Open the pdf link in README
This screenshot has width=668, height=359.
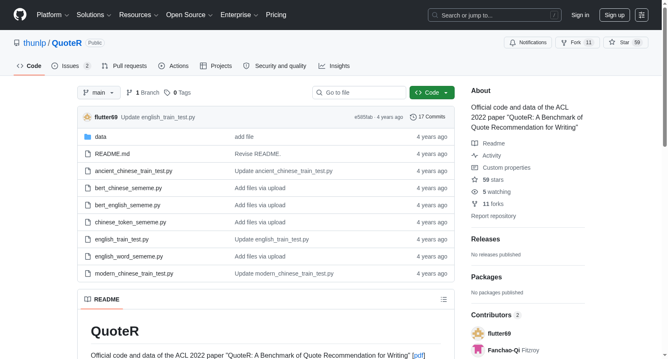[419, 355]
